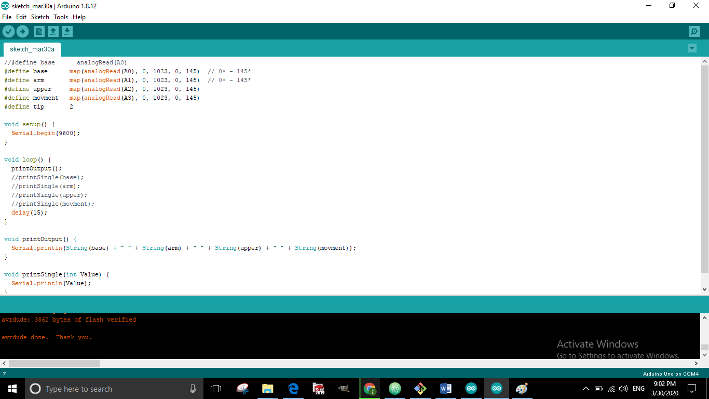Open GIMP from the taskbar
The width and height of the screenshot is (709, 399).
(x=344, y=389)
